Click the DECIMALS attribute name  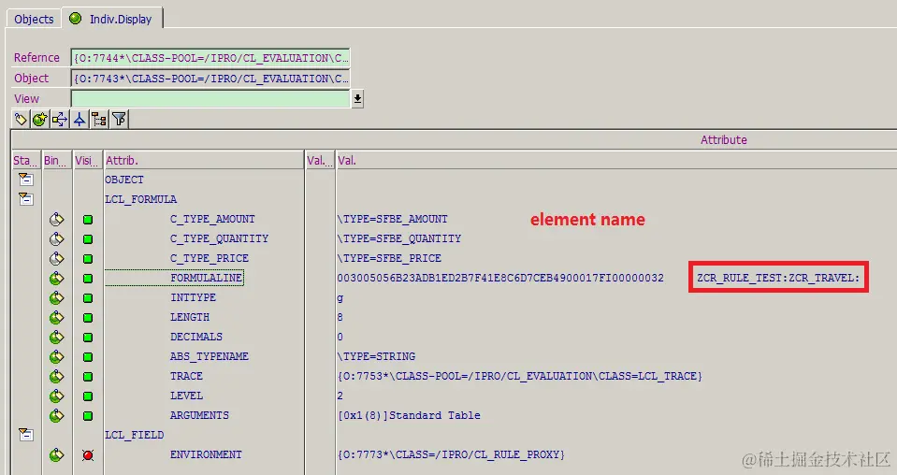(196, 337)
